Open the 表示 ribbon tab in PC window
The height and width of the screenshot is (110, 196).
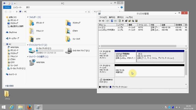[x=28, y=7]
